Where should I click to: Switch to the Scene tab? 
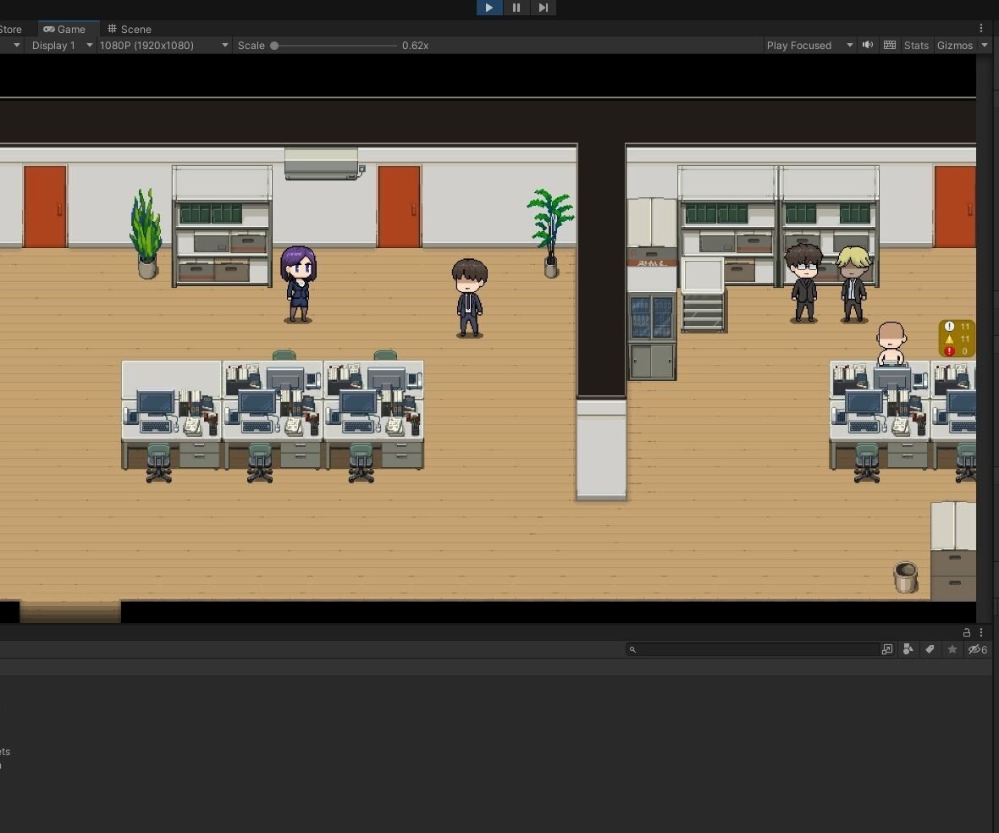coord(130,29)
